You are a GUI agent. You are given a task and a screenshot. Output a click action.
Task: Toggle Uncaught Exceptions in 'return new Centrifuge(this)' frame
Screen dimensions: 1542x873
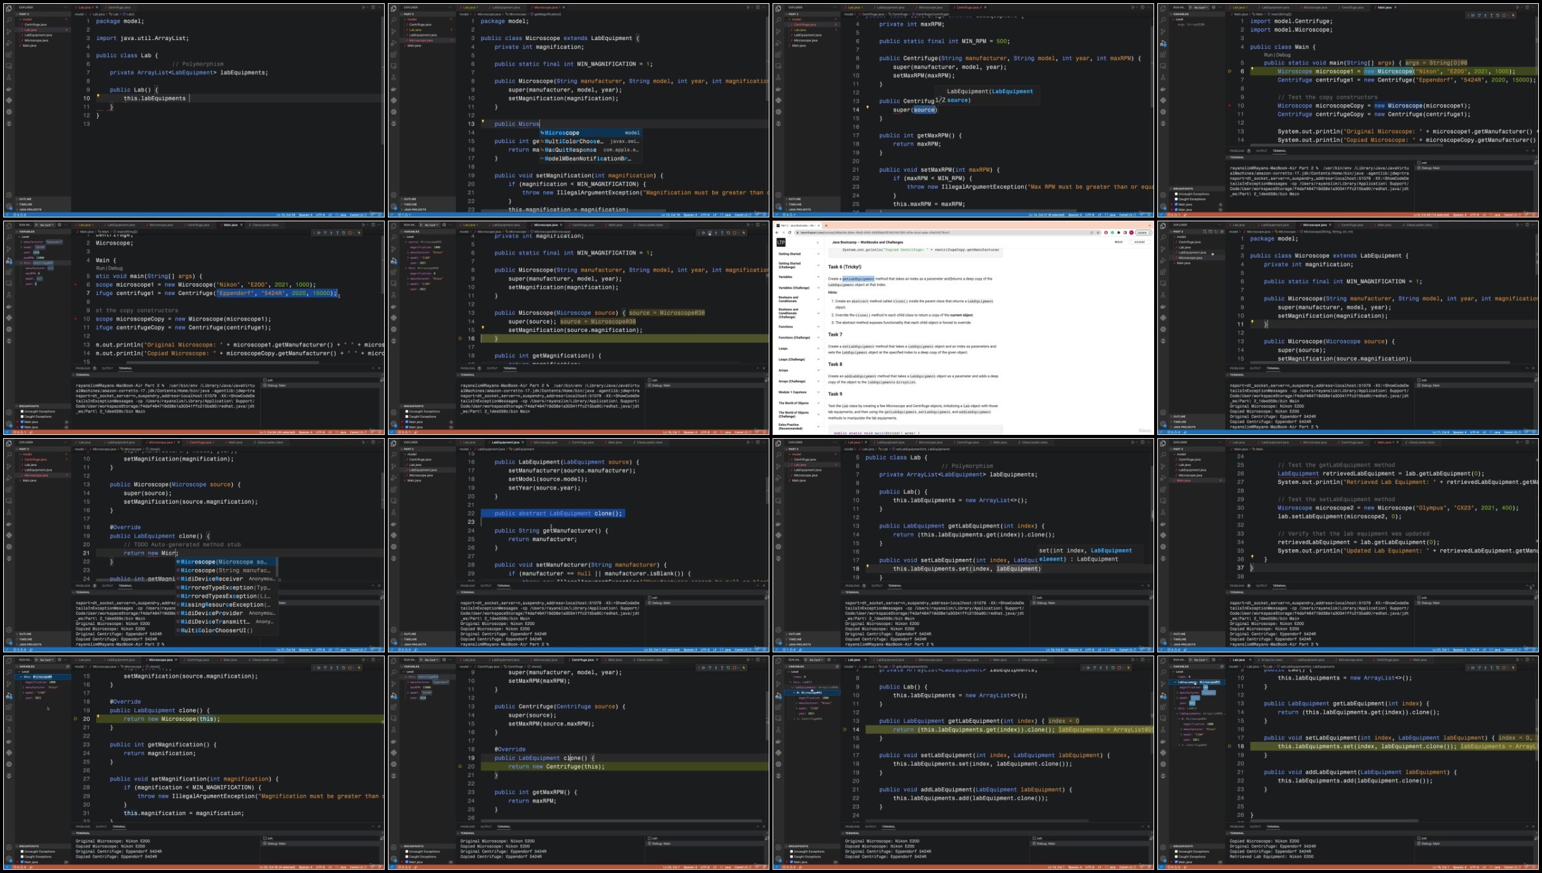[x=407, y=851]
